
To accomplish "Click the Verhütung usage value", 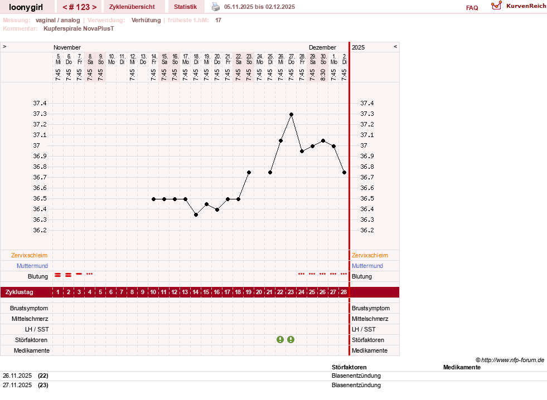I will pos(146,20).
